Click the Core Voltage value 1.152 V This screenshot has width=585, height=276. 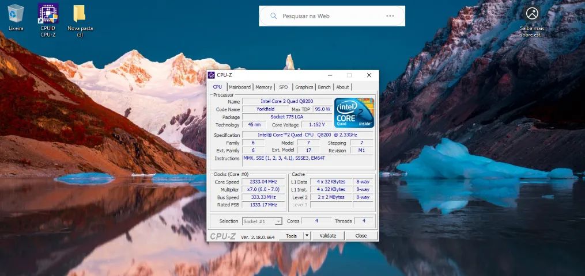pos(317,125)
